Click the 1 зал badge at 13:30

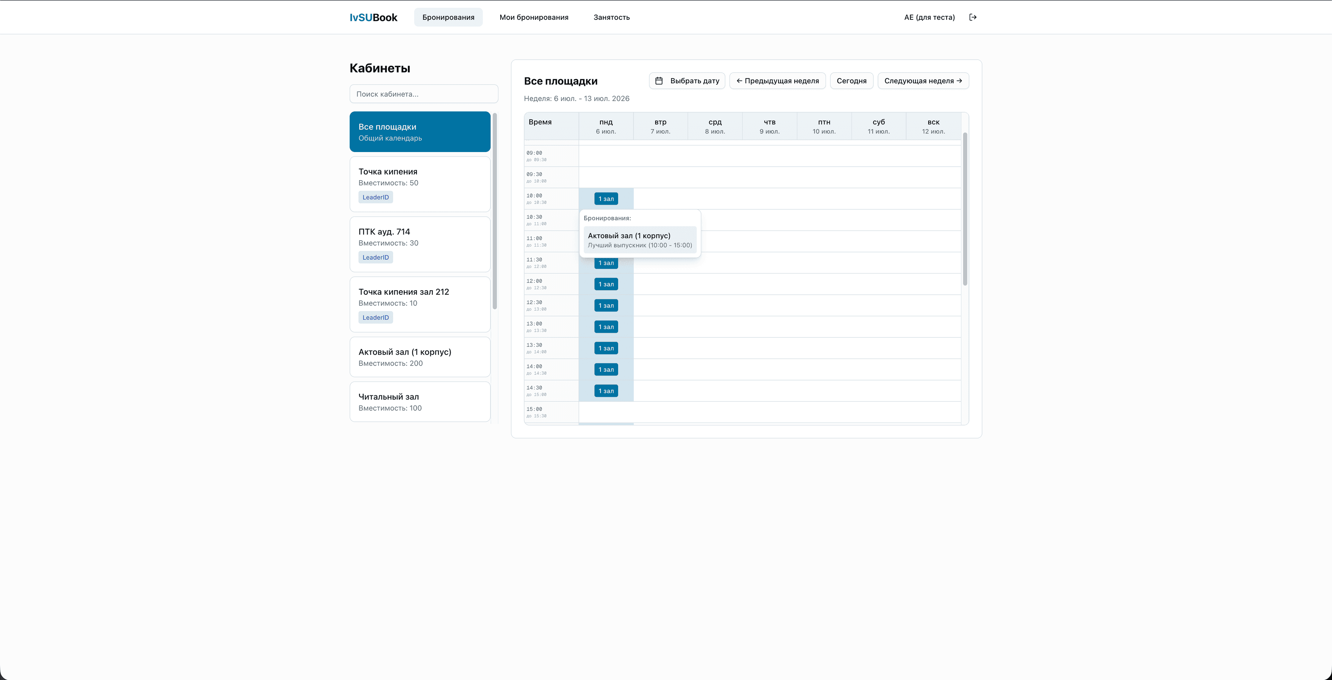(606, 348)
